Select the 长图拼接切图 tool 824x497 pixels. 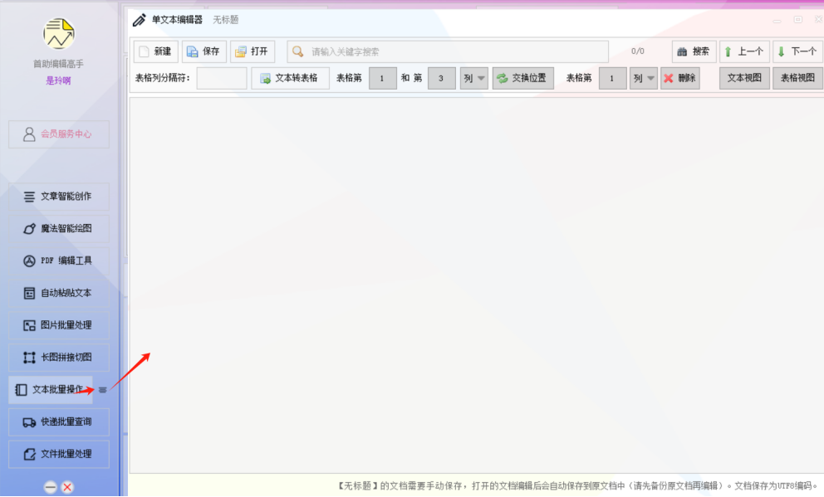[x=58, y=358]
